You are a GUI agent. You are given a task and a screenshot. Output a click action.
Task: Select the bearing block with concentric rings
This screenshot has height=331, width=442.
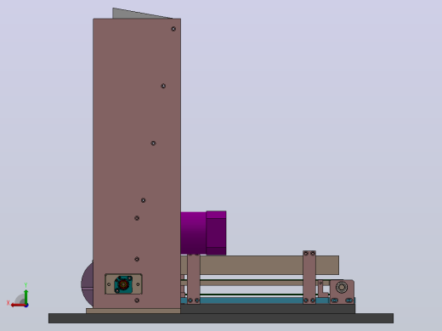click(x=342, y=291)
